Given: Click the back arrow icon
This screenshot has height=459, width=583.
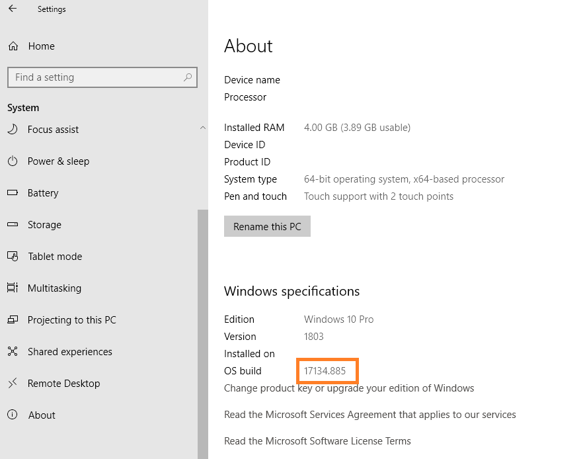Looking at the screenshot, I should point(13,9).
